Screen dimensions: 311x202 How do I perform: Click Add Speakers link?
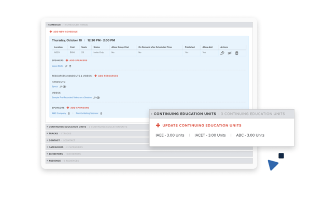(78, 60)
